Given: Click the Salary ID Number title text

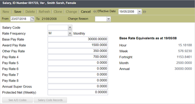Looking at the screenshot, I should pos(39,3).
